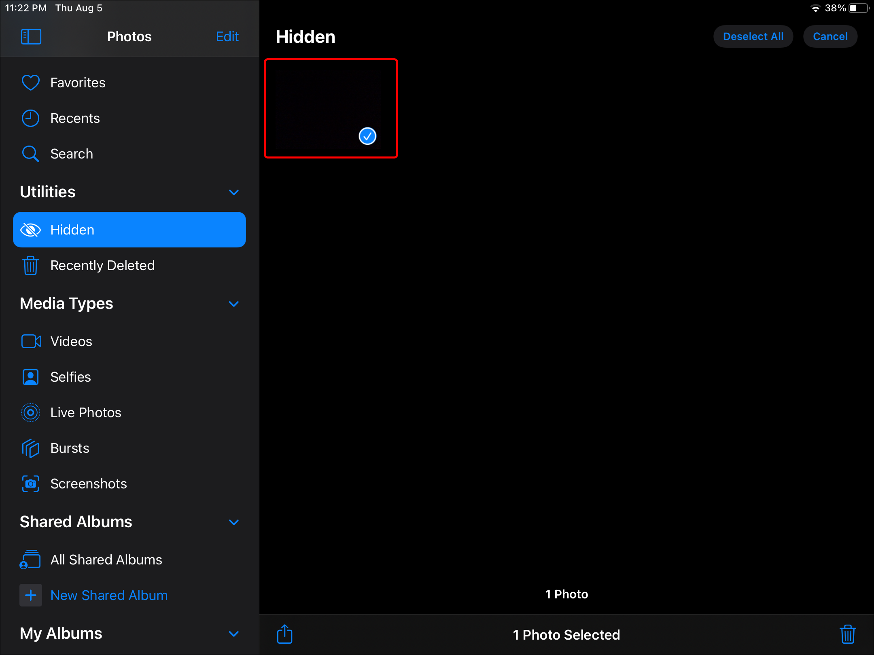Image resolution: width=874 pixels, height=655 pixels.
Task: Click the Cancel button
Action: pyautogui.click(x=830, y=36)
